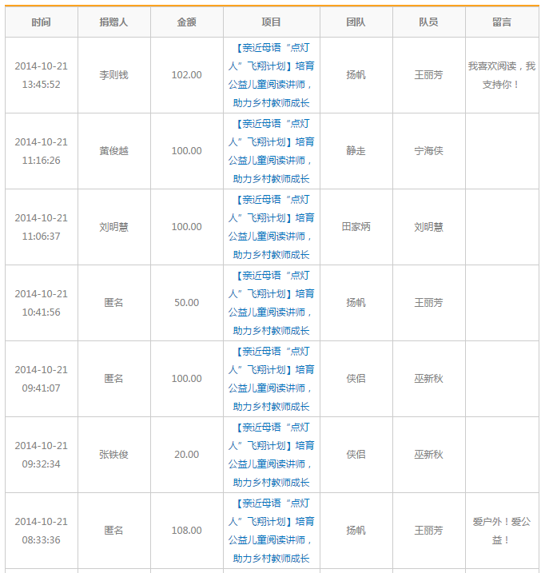
Task: Open project link for the 50.00 donation
Action: coord(271,303)
